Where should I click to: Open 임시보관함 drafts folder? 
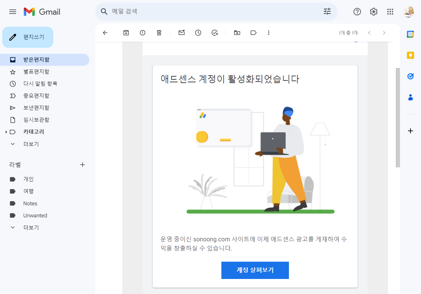[45, 120]
